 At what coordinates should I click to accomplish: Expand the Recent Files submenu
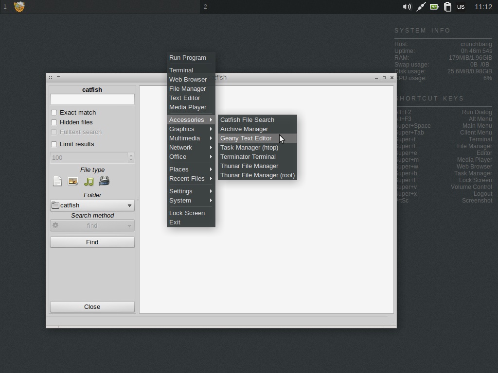191,179
